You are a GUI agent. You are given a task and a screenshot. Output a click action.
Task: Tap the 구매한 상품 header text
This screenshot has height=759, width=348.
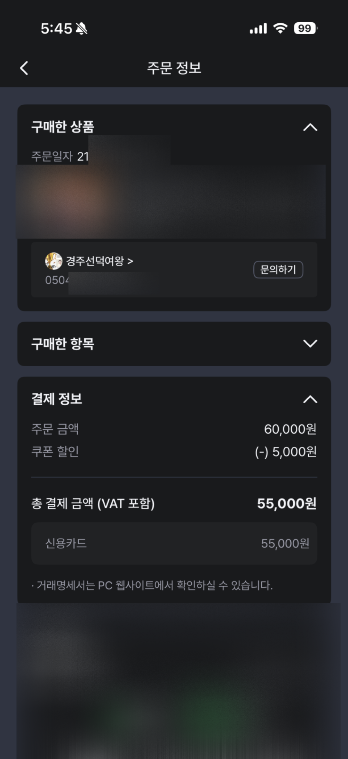coord(63,127)
